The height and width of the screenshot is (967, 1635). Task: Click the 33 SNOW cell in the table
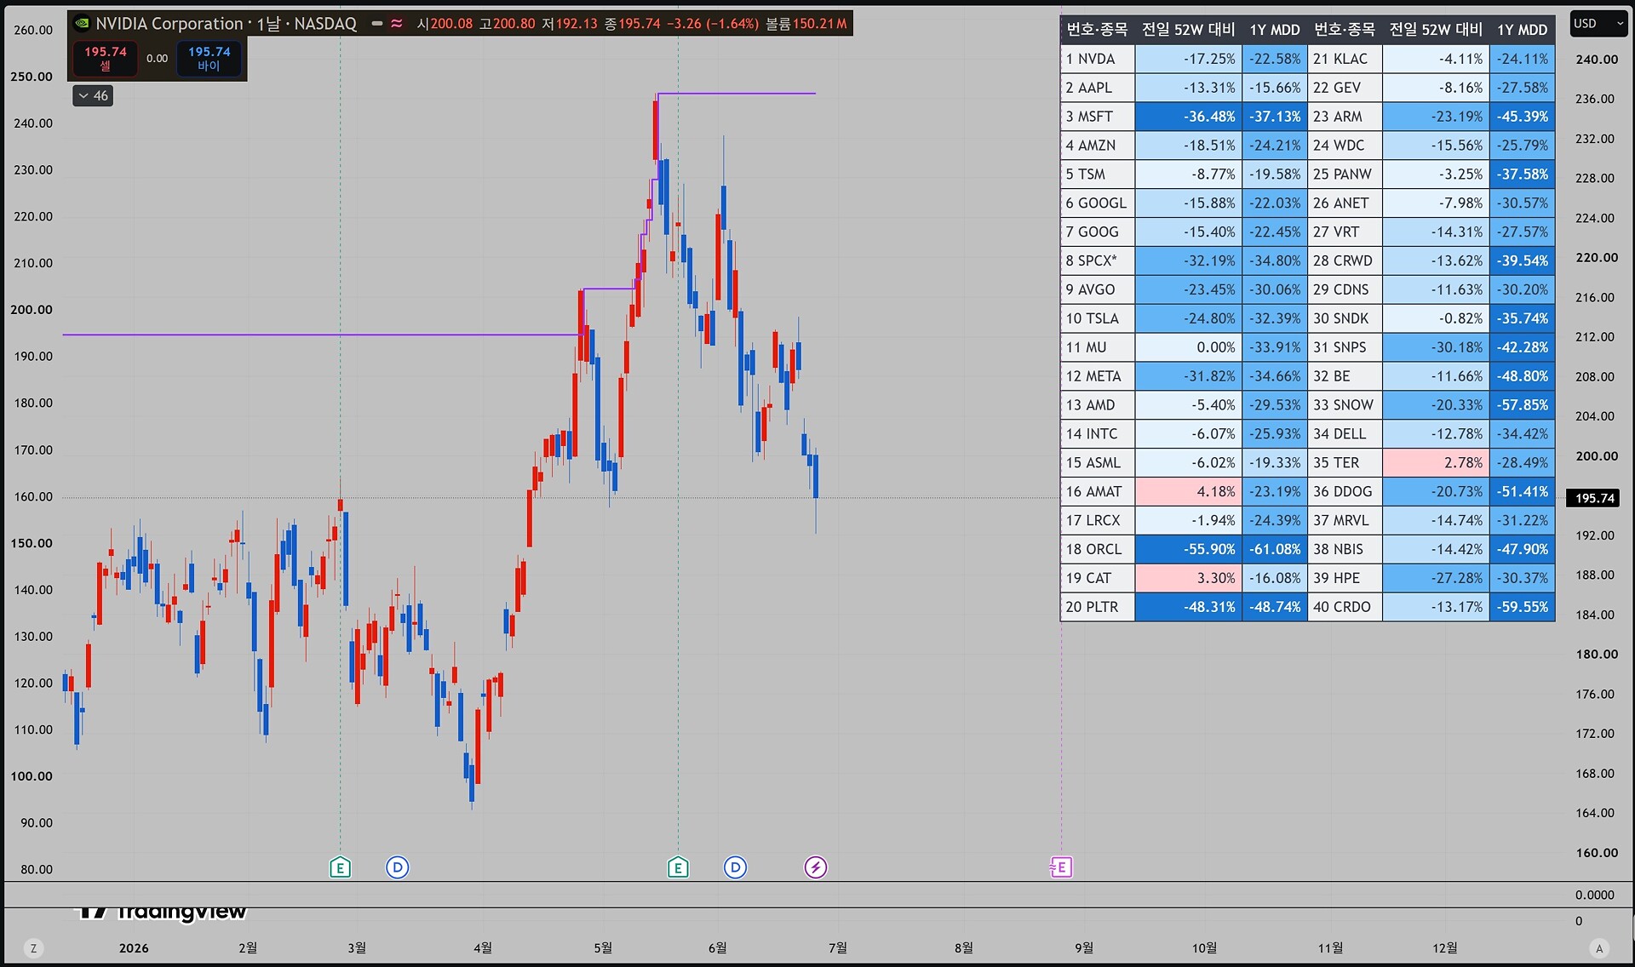(x=1345, y=405)
